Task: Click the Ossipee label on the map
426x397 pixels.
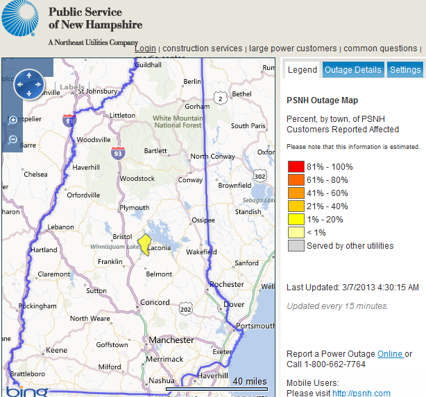Action: [203, 220]
